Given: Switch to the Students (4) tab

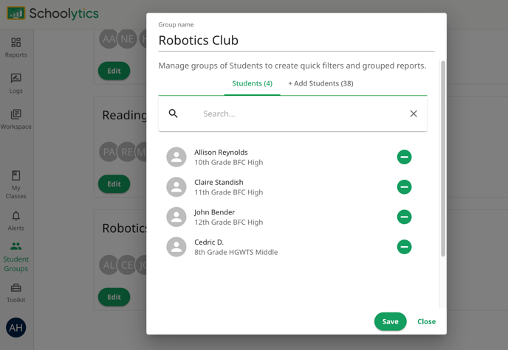Looking at the screenshot, I should click(x=252, y=84).
